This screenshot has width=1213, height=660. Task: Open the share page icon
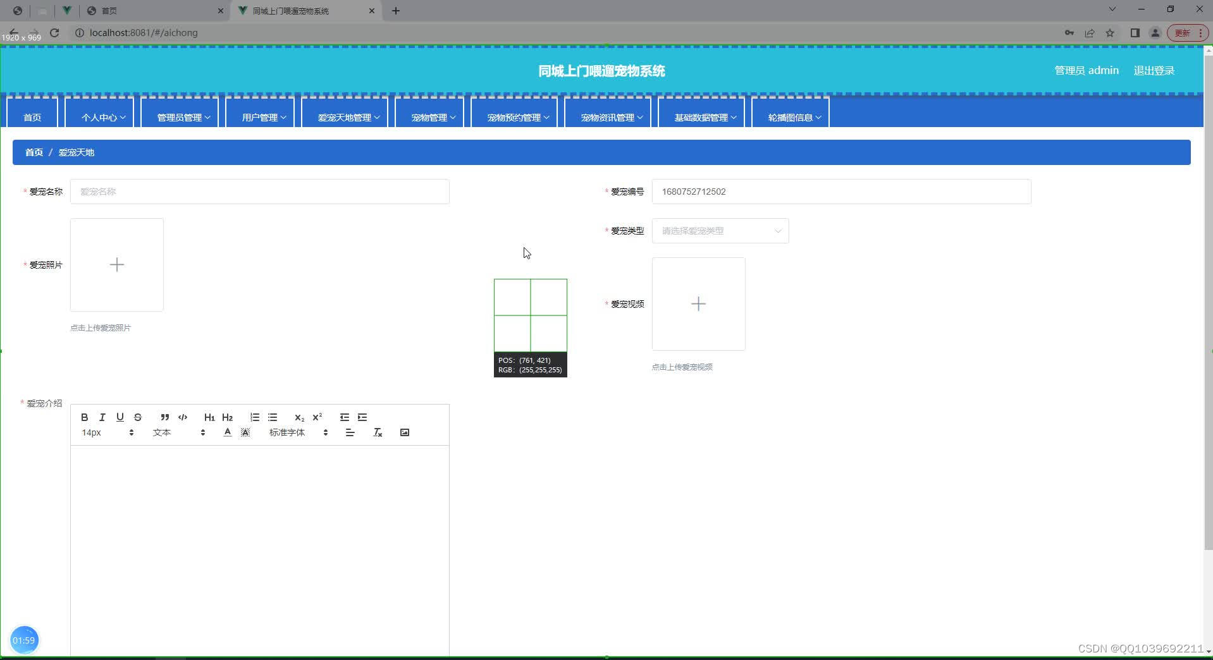pos(1090,33)
